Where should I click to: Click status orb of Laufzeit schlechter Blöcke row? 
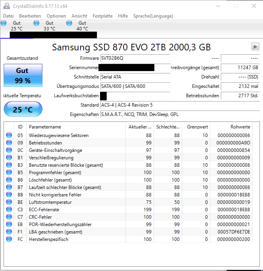click(x=9, y=187)
